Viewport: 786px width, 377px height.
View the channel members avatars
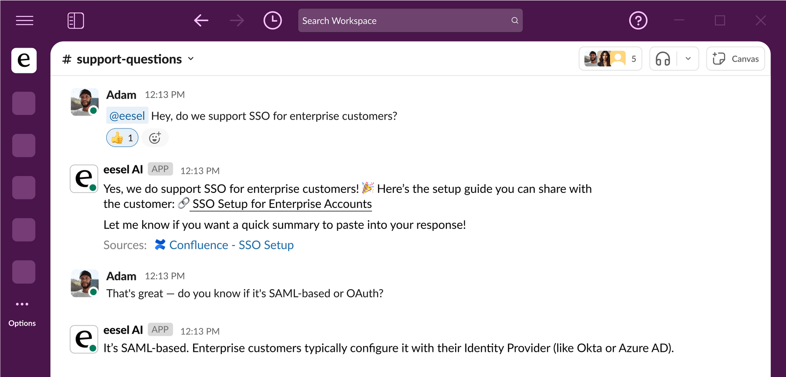(x=610, y=59)
